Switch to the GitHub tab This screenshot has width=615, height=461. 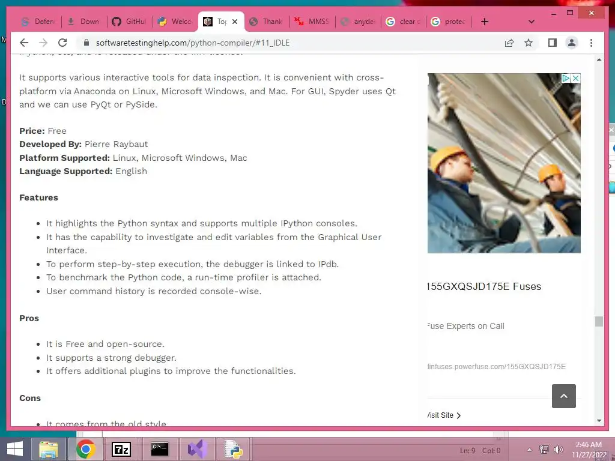tap(130, 22)
